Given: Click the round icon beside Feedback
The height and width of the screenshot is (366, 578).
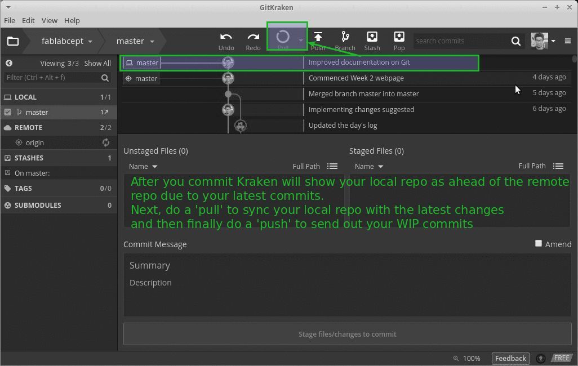Looking at the screenshot, I should 541,358.
